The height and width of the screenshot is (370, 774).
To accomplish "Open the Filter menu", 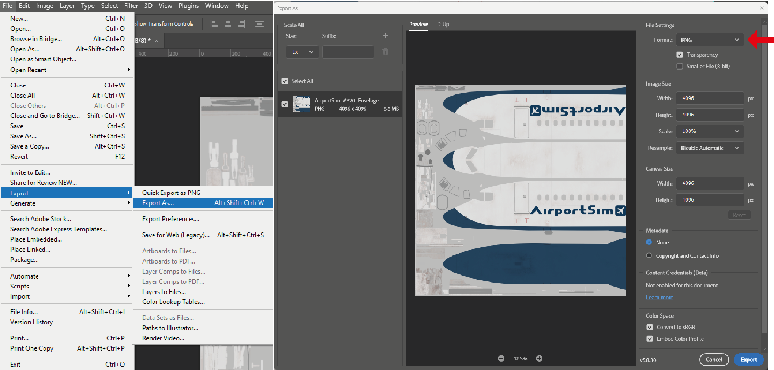I will [131, 6].
